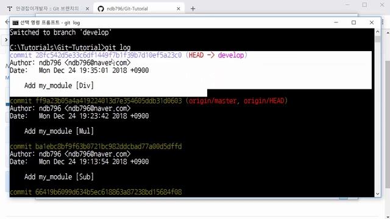Close the ndb796/Git-Tutorial browser tab
Screen dimensions: 390x219
179,9
